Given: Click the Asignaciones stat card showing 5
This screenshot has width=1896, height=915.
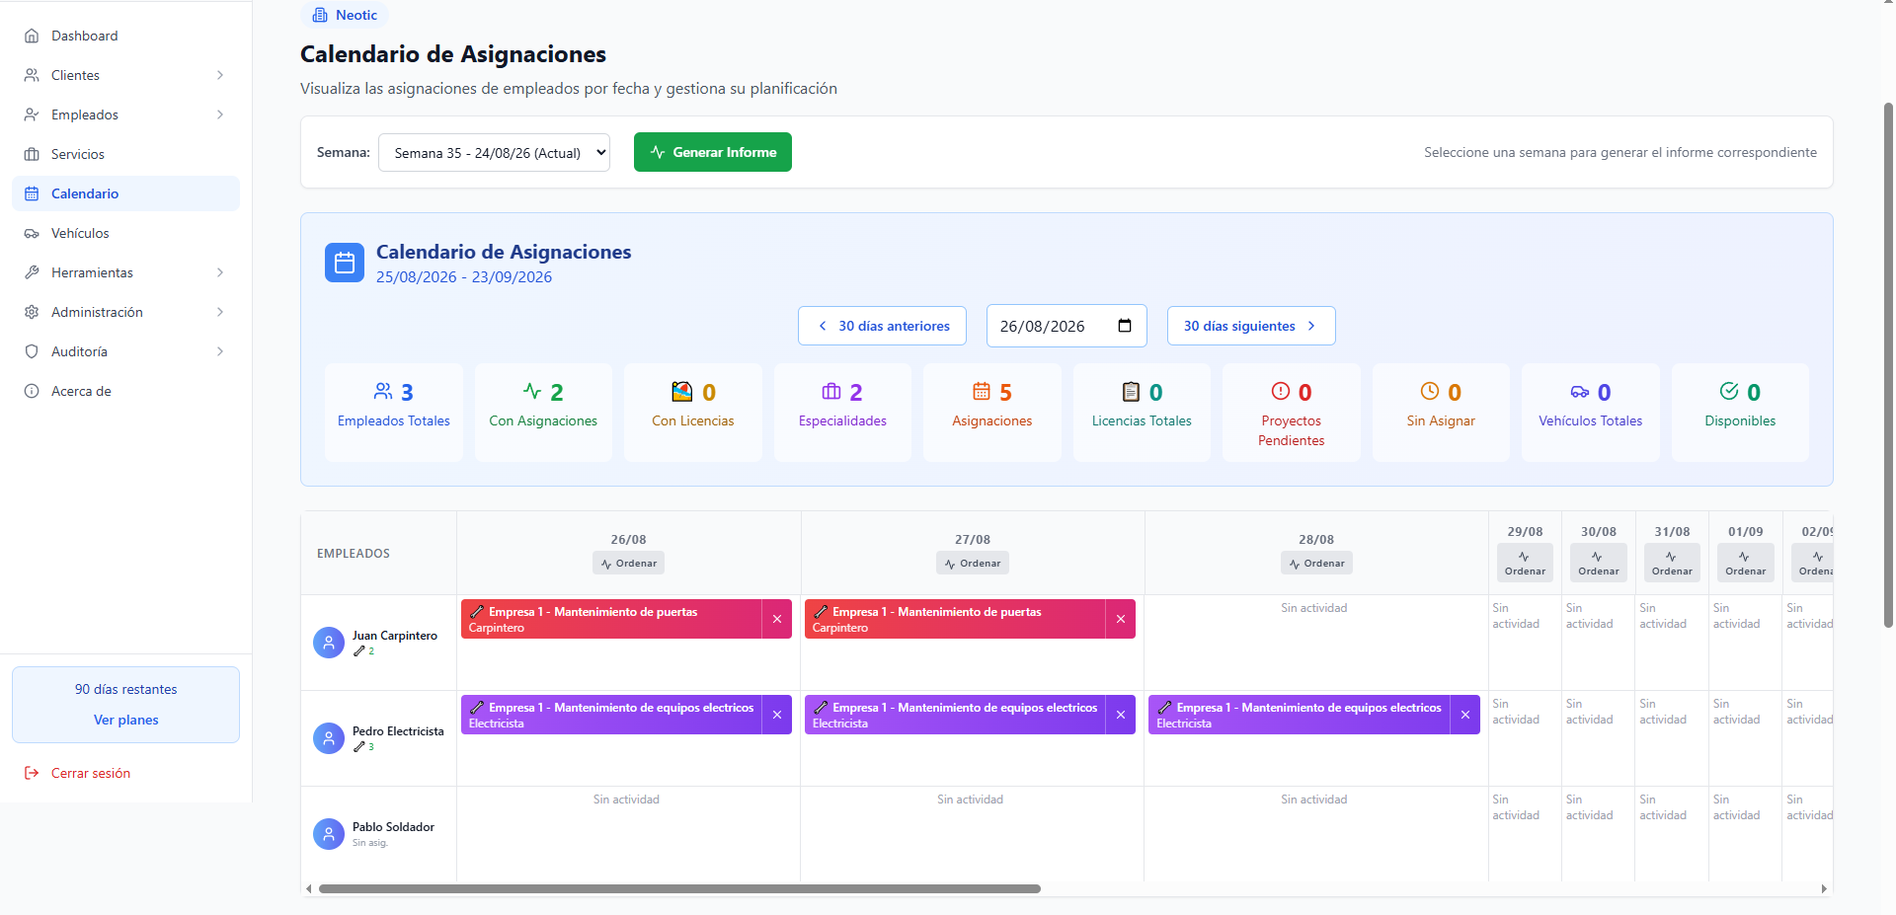Looking at the screenshot, I should point(992,413).
